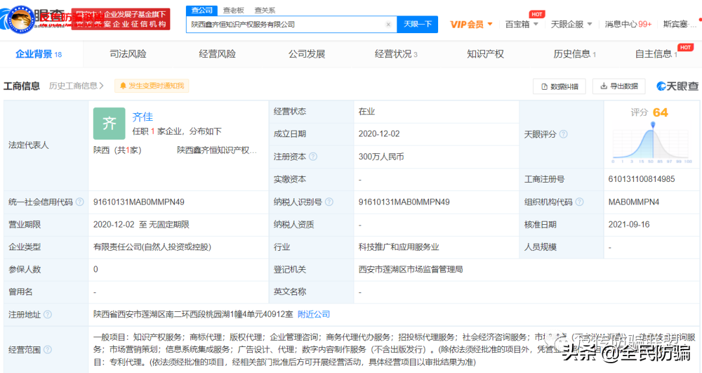The height and width of the screenshot is (373, 702).
Task: Open the 企业背景 tab
Action: 38,54
